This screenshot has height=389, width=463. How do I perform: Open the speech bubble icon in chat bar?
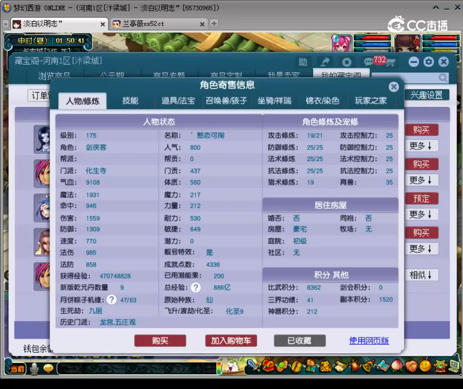pyautogui.click(x=48, y=368)
